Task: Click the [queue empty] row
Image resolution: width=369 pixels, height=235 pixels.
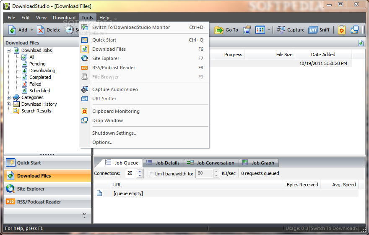Action: tap(226, 193)
